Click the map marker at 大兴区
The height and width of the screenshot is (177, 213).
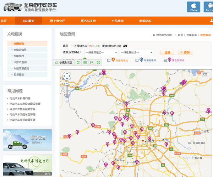point(137,162)
